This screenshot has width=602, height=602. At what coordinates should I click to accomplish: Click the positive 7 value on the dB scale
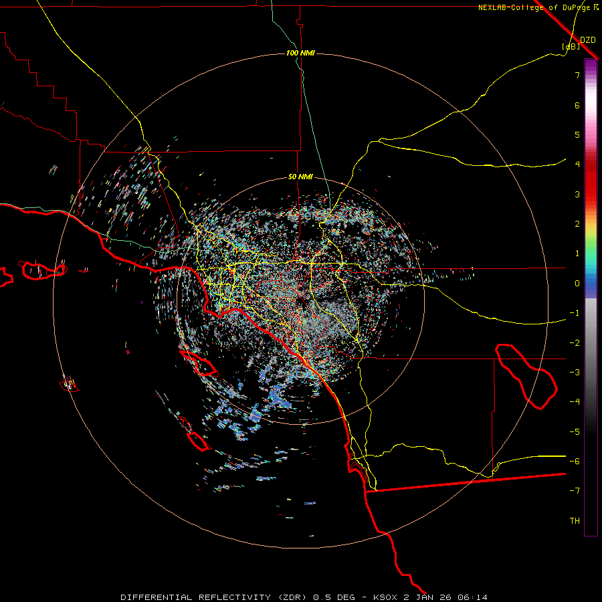[577, 75]
